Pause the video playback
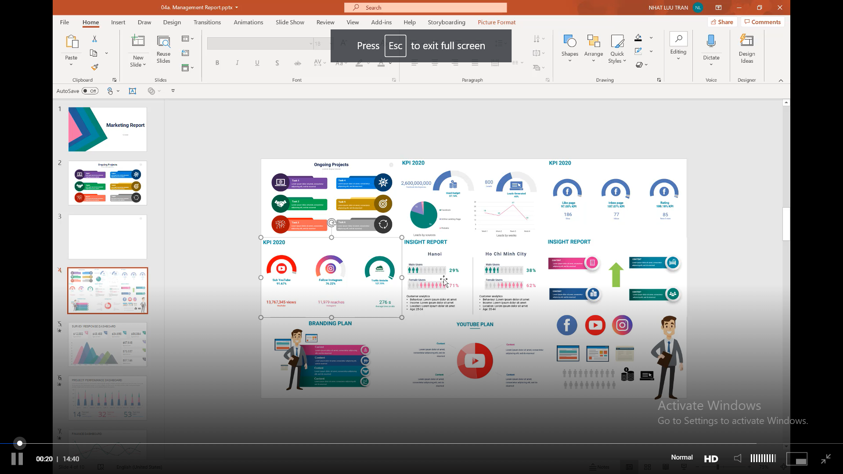 [17, 459]
